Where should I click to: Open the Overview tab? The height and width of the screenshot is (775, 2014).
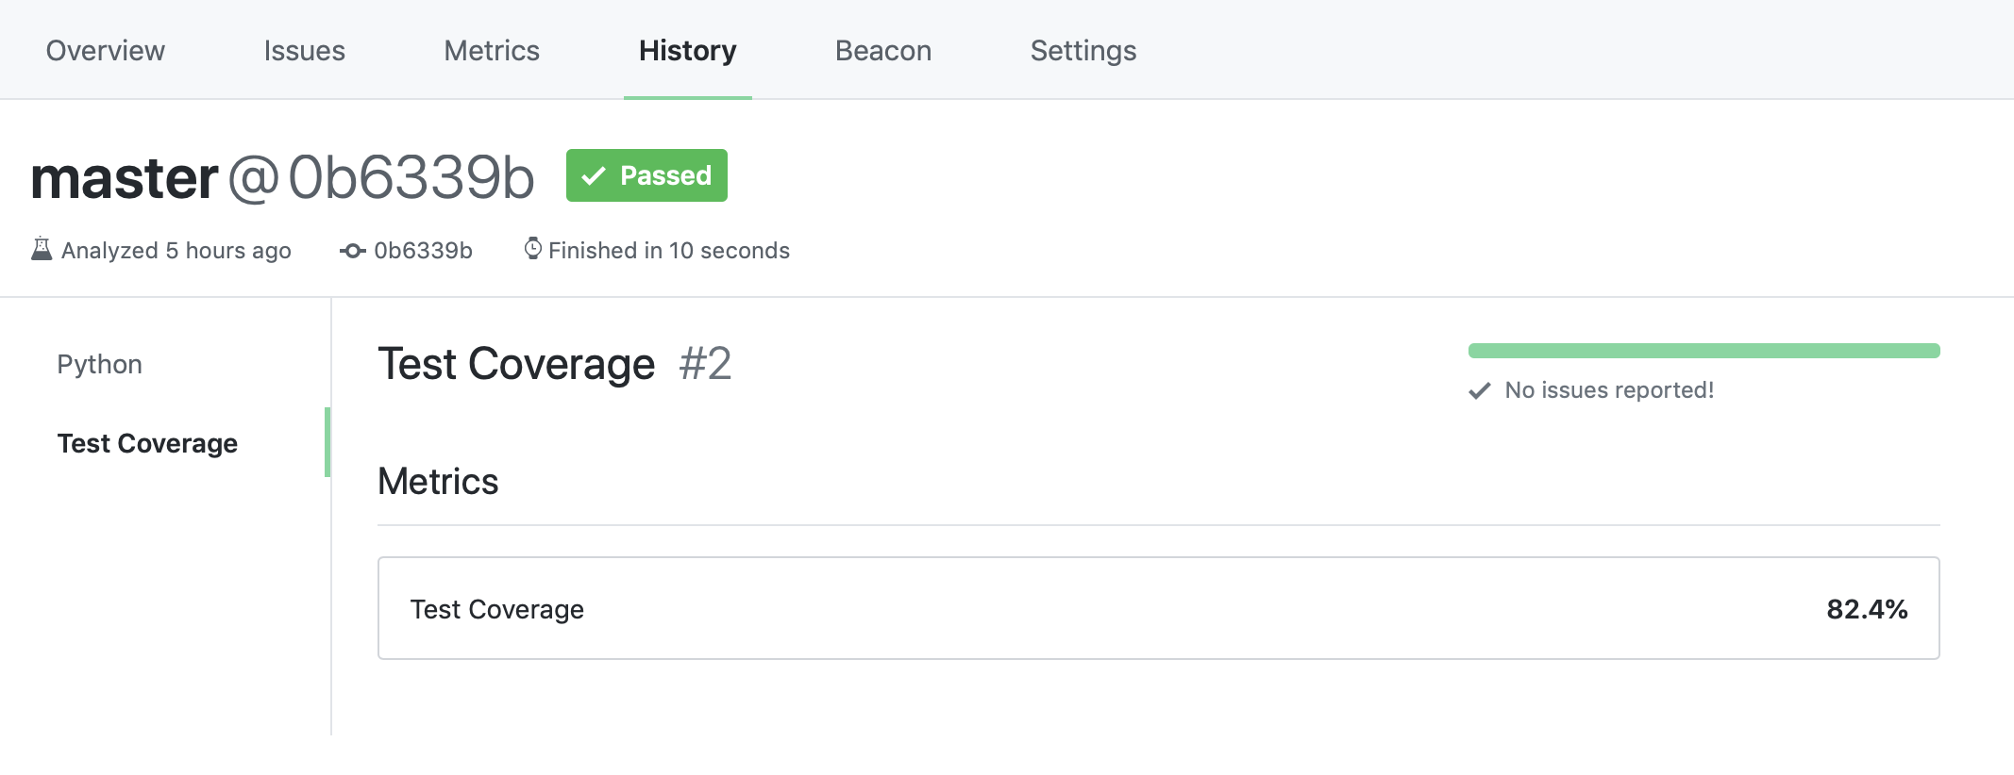tap(104, 50)
